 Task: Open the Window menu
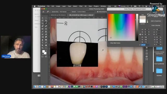coord(103,6)
